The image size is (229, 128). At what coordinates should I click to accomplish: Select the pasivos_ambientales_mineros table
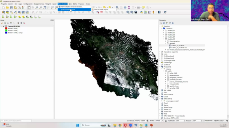179,82
